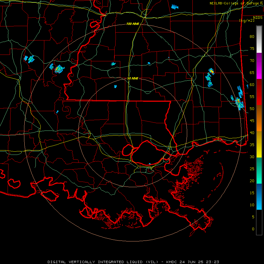Select the black low-end segment of the VIL scale
The height and width of the screenshot is (264, 264).
tap(259, 222)
